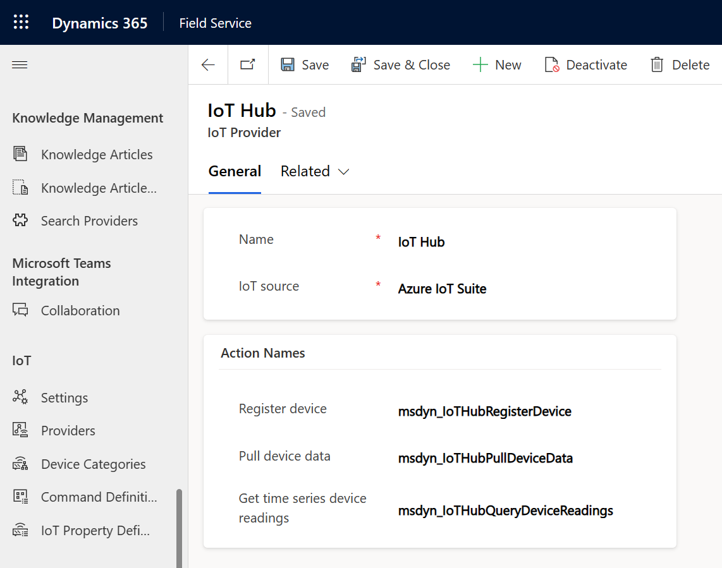
Task: Click Field Service app name
Action: tap(216, 23)
